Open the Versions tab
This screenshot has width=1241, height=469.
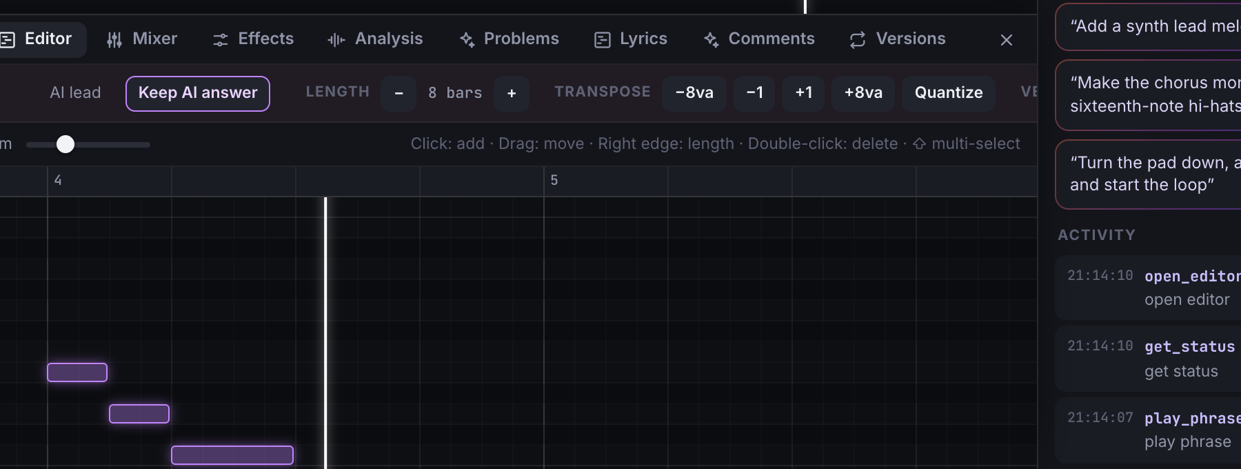pos(898,39)
